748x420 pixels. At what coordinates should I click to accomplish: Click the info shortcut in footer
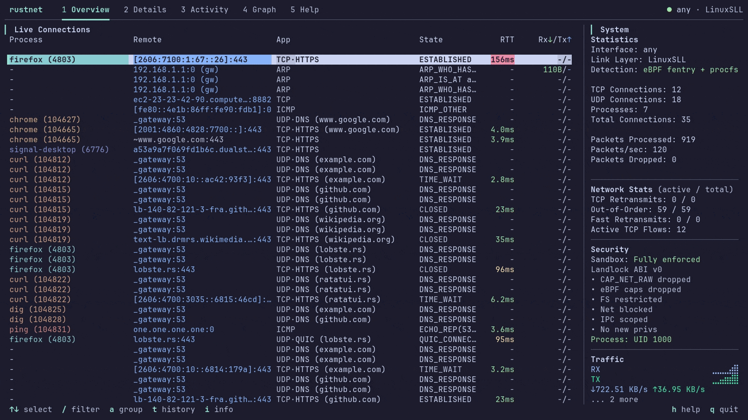click(x=219, y=409)
